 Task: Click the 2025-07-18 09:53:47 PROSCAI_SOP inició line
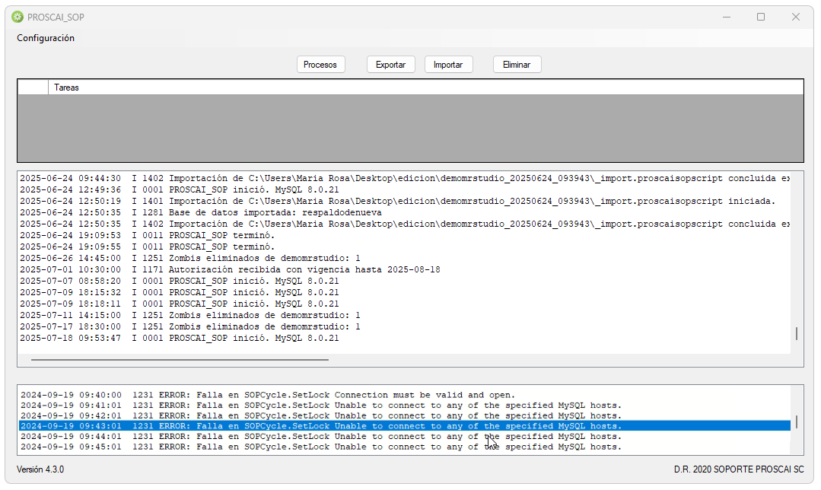(180, 338)
